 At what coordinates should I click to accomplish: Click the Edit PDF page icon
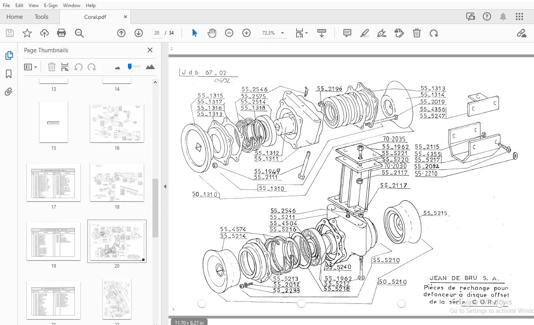pos(399,33)
